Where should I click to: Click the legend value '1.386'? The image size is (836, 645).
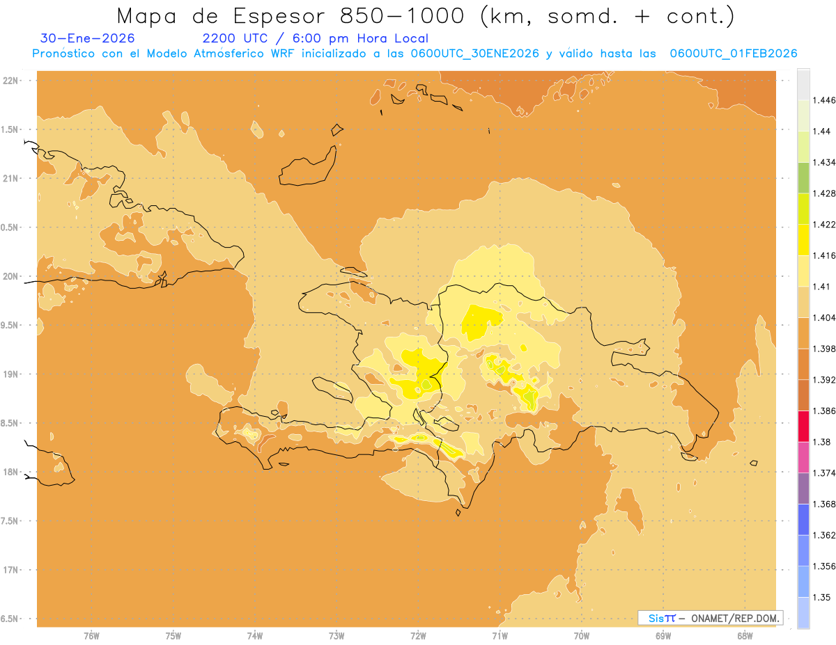824,411
